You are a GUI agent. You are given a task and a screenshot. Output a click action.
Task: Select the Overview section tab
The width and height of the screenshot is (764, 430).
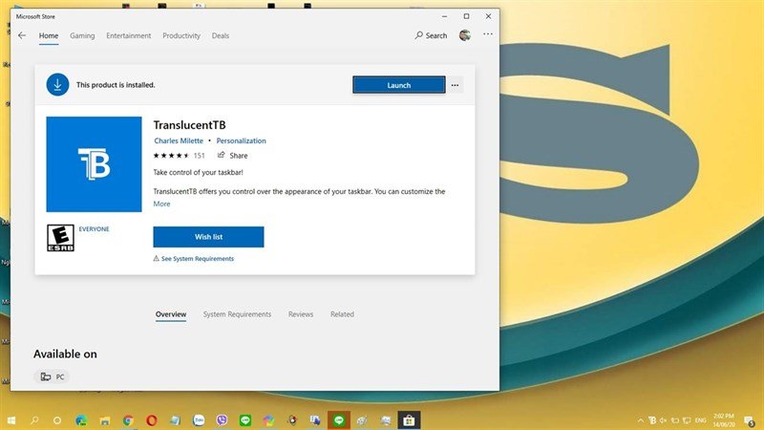coord(171,314)
